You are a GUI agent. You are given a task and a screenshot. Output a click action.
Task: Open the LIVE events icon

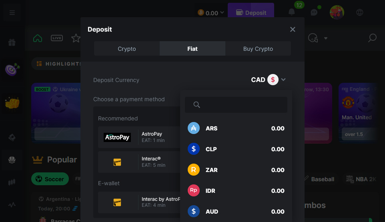(x=57, y=38)
